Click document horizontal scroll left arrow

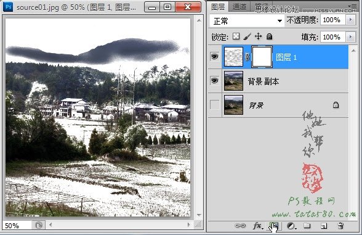[x=50, y=225]
